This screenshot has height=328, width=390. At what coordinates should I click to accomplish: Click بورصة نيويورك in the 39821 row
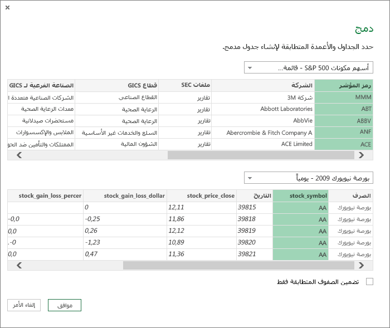(x=350, y=254)
